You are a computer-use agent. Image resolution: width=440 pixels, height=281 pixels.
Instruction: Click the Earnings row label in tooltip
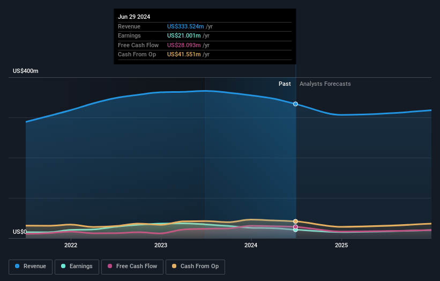[x=129, y=35]
